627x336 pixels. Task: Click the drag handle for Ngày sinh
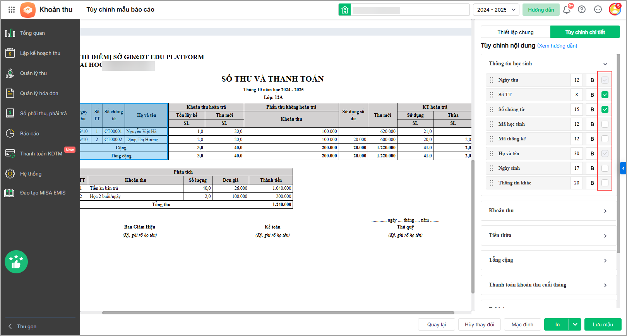(x=492, y=168)
